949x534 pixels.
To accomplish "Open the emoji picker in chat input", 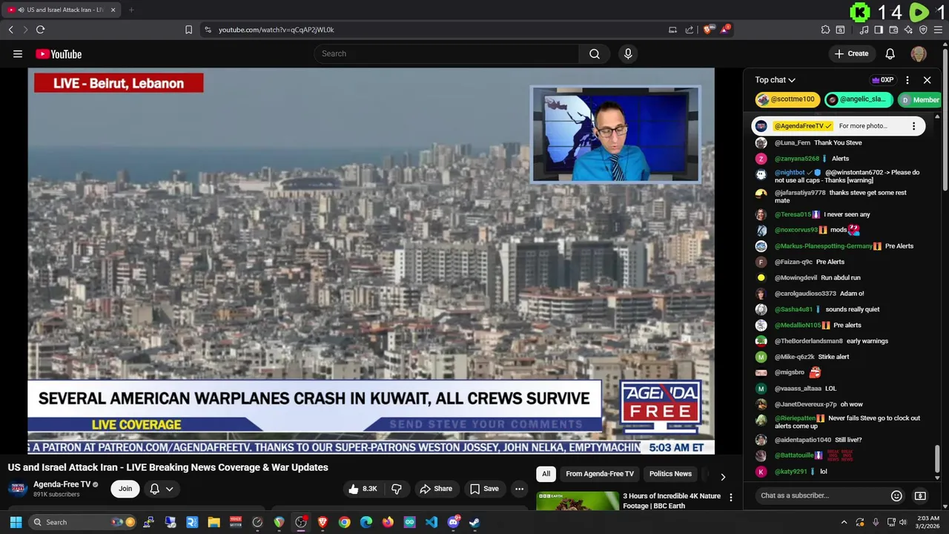I will [896, 495].
